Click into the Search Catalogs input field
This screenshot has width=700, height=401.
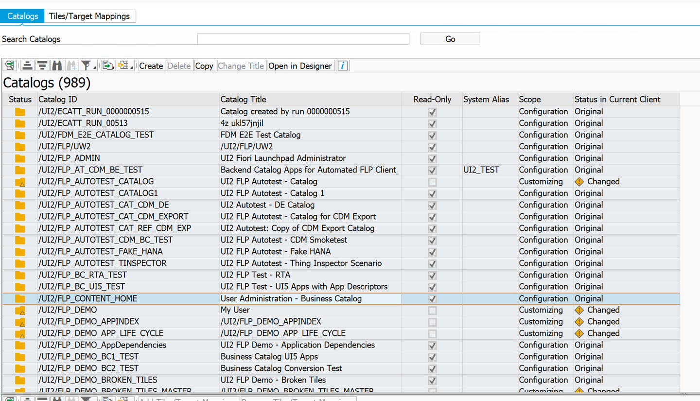[x=303, y=39]
